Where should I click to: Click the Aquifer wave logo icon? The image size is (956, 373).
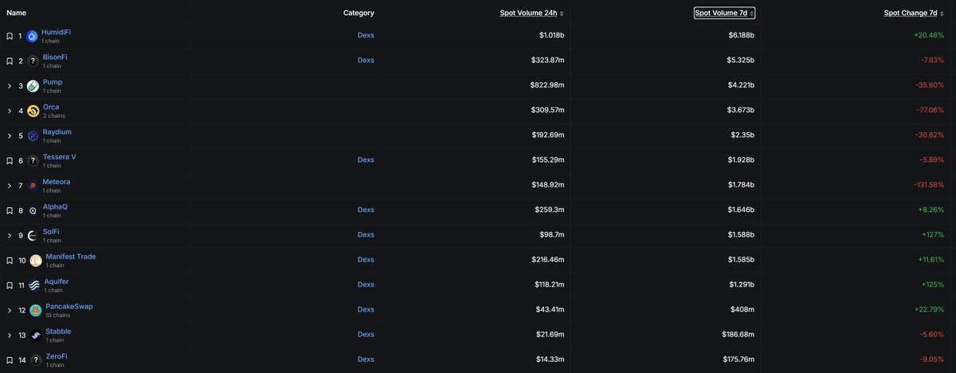click(x=33, y=285)
